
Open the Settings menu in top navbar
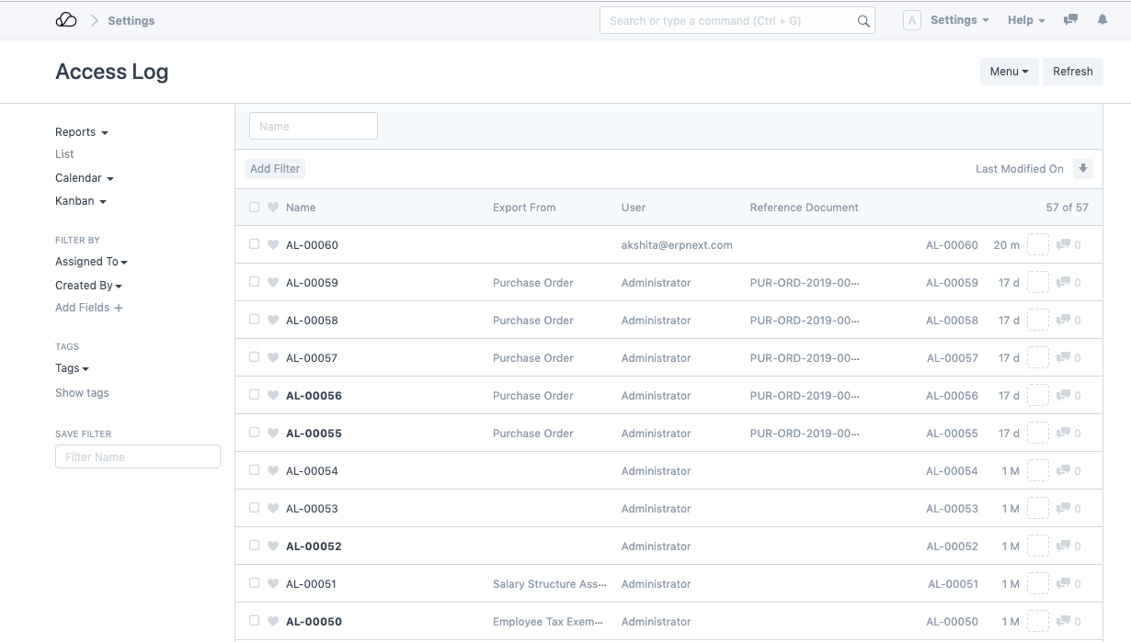tap(959, 20)
